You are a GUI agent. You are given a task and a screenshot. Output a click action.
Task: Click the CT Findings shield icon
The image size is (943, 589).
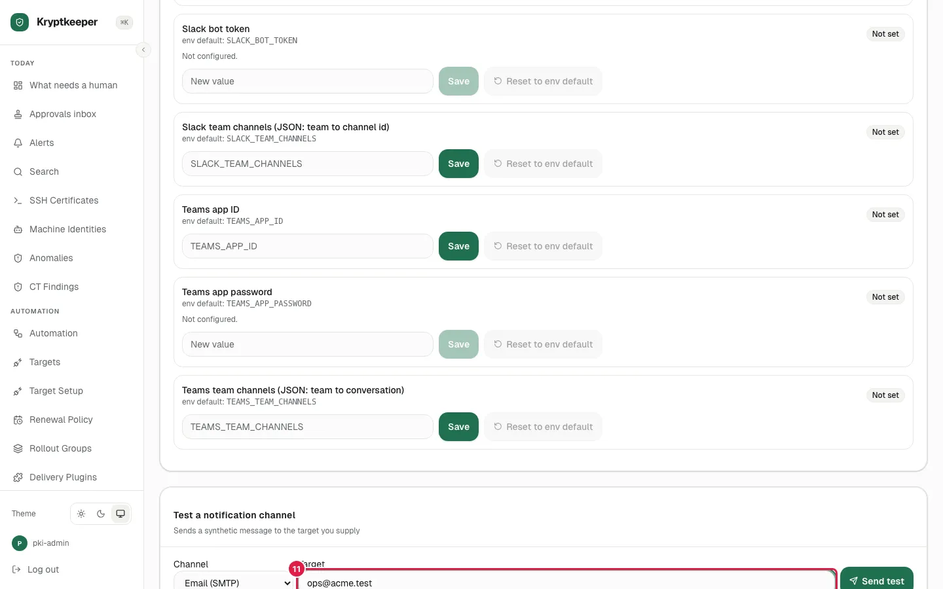[x=18, y=287]
